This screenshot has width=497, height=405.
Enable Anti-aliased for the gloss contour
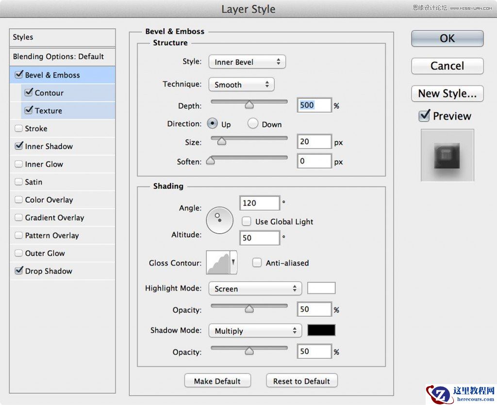click(257, 262)
